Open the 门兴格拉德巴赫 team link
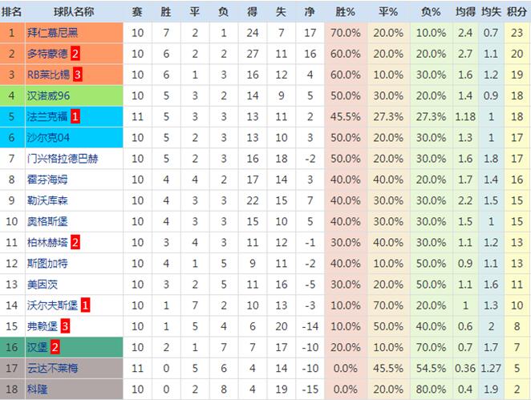This screenshot has height=400, width=531. [x=63, y=159]
